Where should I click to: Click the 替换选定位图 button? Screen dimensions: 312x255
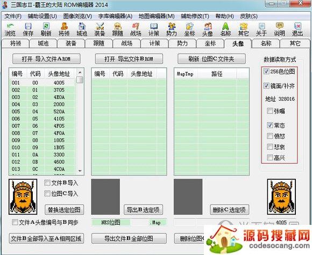64,210
